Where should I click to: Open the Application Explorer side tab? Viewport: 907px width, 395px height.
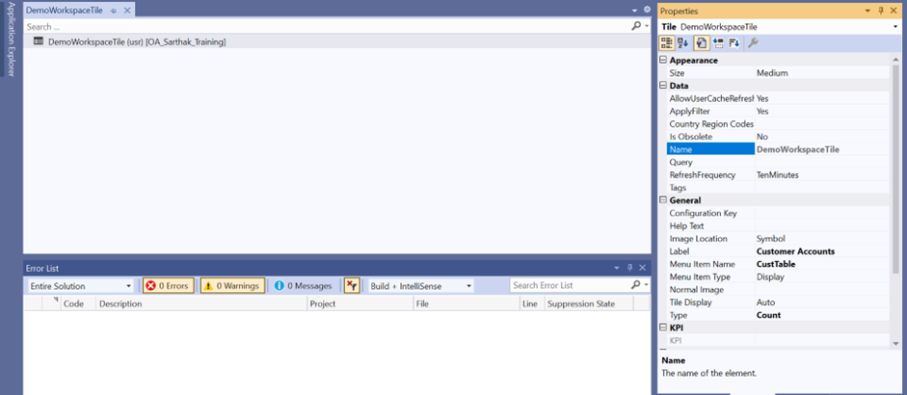click(x=11, y=39)
